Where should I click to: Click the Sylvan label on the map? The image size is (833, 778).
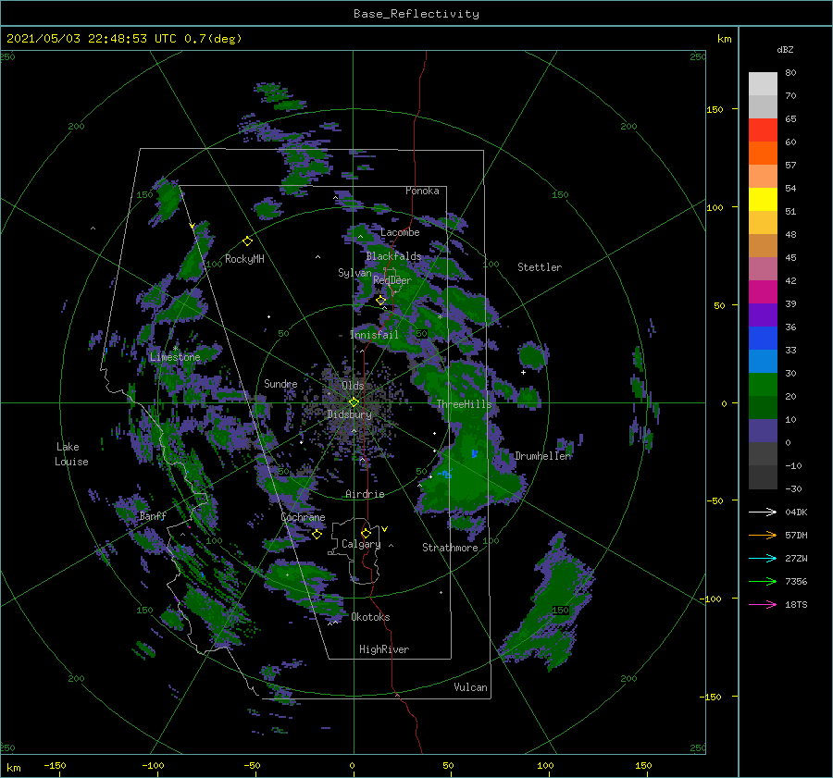click(x=354, y=273)
